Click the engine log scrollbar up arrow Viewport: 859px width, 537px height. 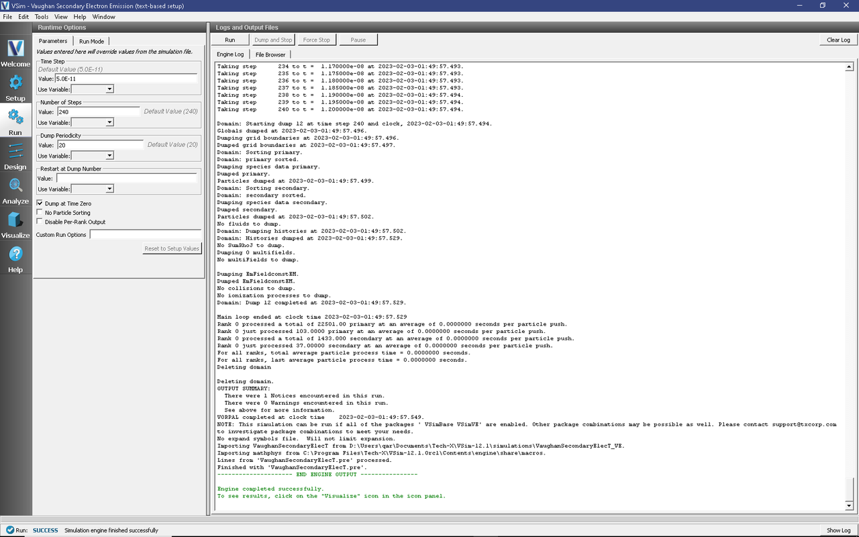(x=849, y=67)
